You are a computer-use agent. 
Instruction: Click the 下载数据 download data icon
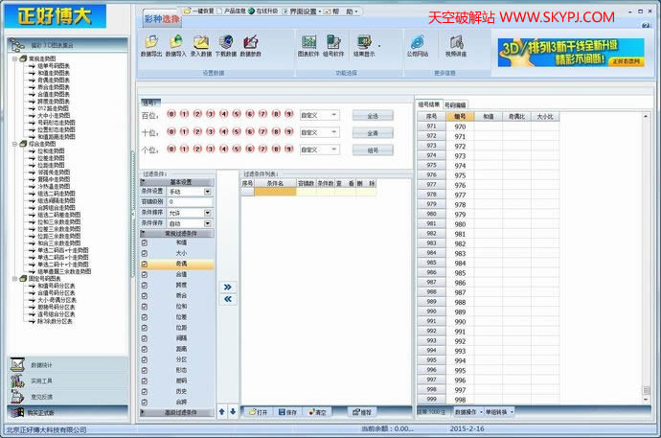[226, 43]
